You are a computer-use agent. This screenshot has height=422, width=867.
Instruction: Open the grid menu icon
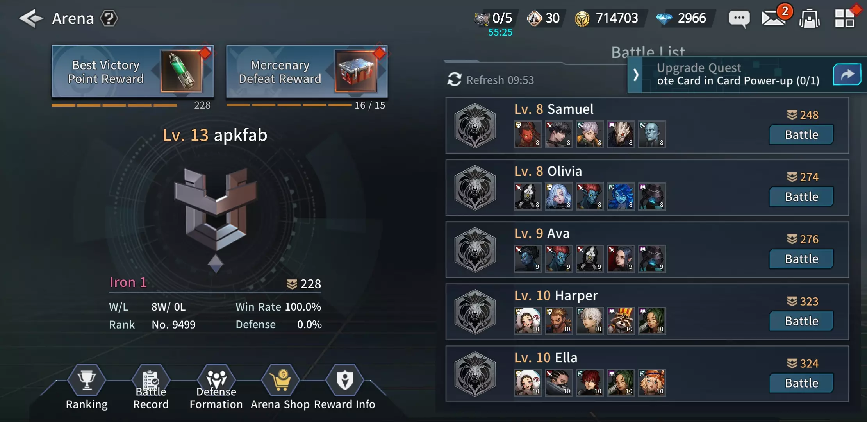coord(844,18)
